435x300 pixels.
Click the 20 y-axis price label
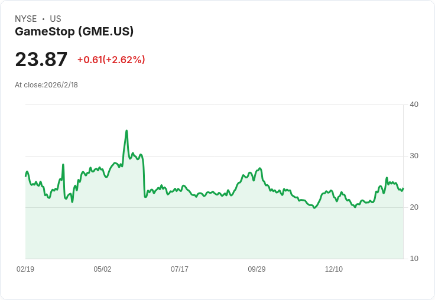(x=414, y=207)
